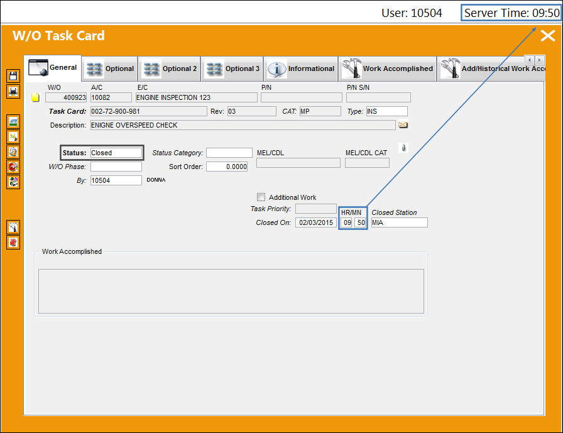
Task: Close the W/O Task Card window
Action: [548, 36]
